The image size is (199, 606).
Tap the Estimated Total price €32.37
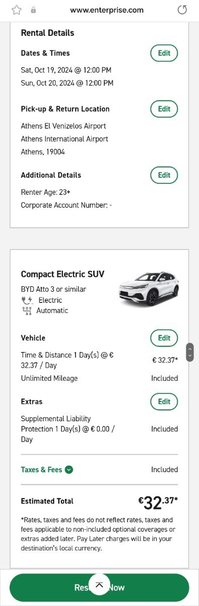pyautogui.click(x=158, y=502)
